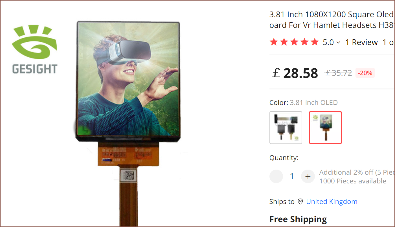
Task: Decrease quantity with the minus button
Action: pyautogui.click(x=276, y=177)
